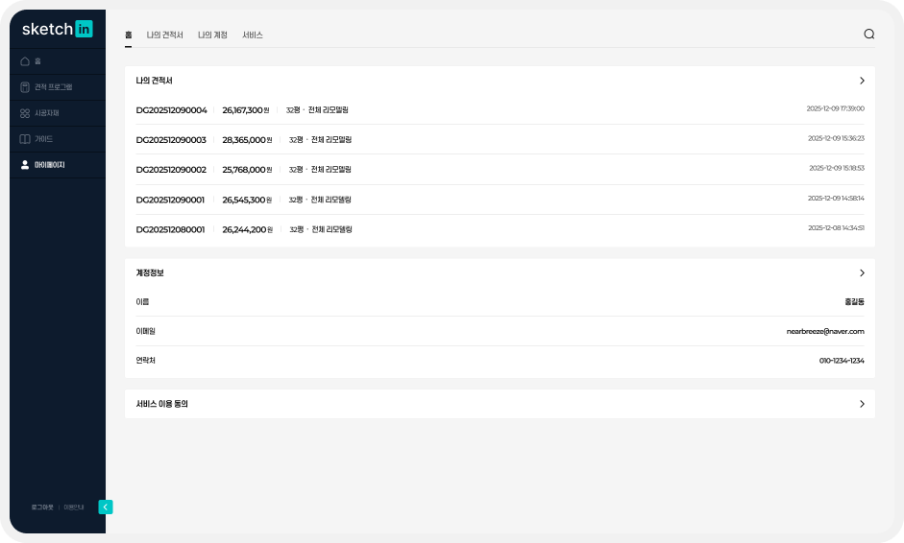Open 견적 프로그램 in the sidebar
904x543 pixels.
click(57, 87)
